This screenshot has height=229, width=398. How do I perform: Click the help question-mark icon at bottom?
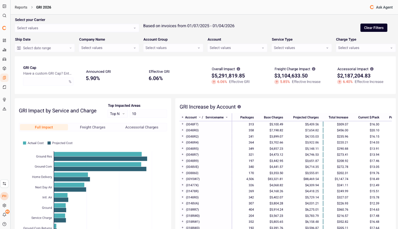pyautogui.click(x=4, y=224)
